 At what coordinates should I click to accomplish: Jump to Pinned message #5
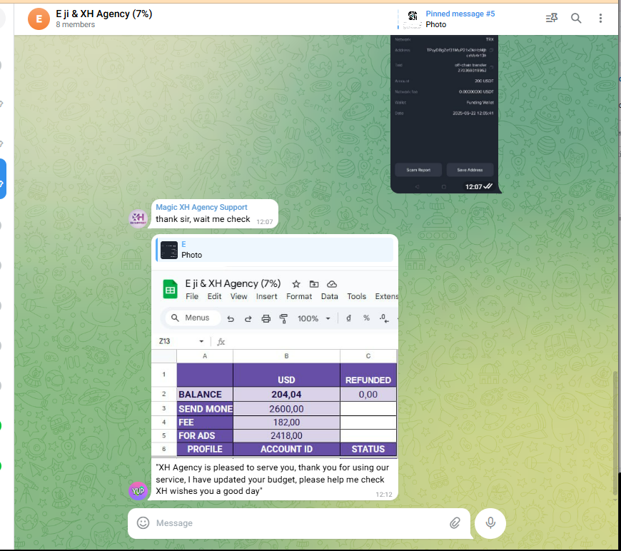[x=460, y=19]
